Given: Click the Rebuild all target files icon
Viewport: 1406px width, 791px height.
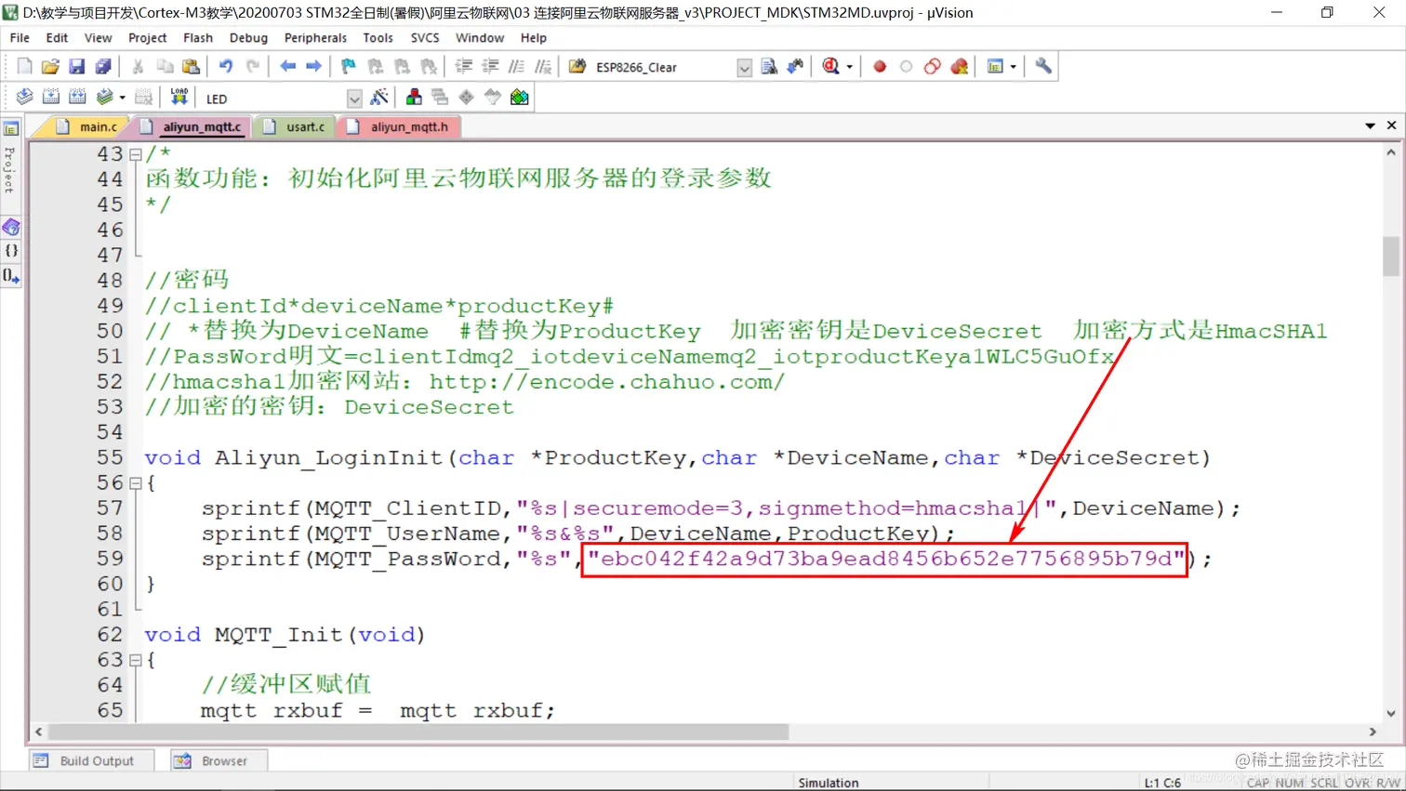Looking at the screenshot, I should 77,98.
